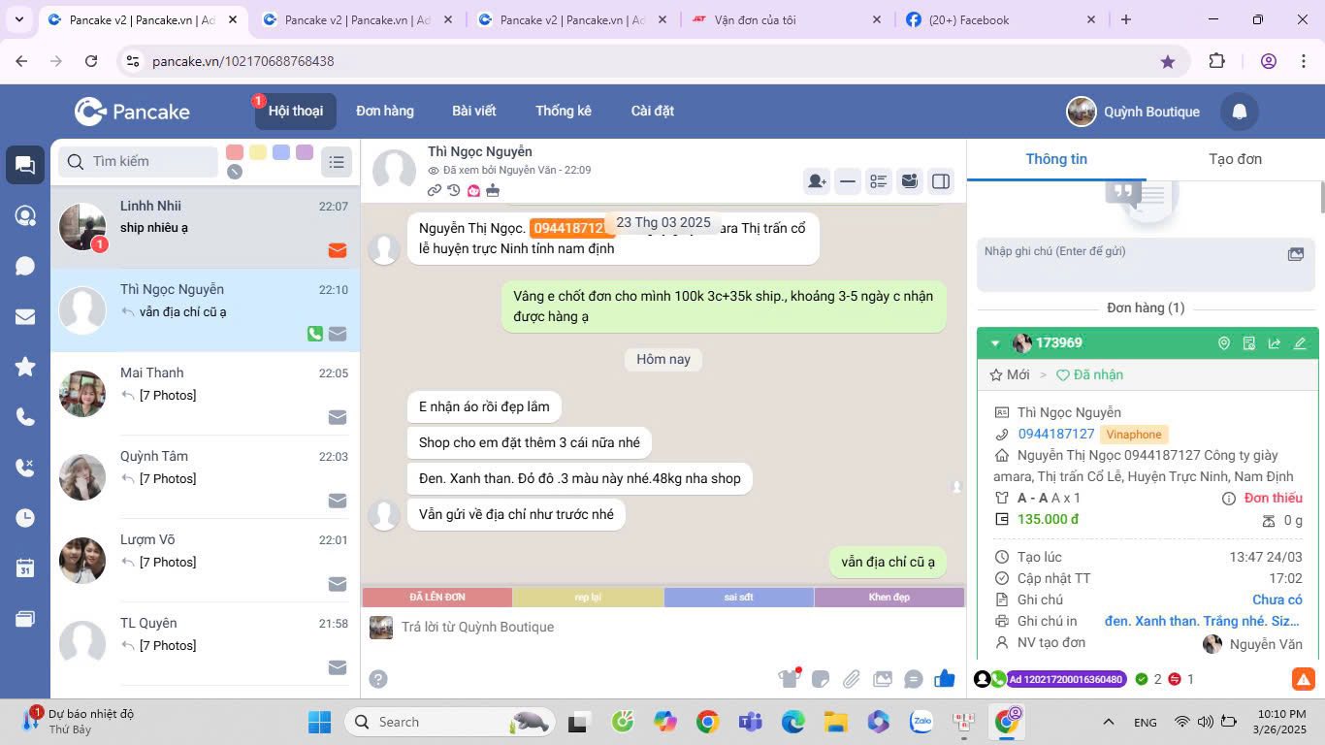Toggle the red tag color filter

click(x=235, y=152)
